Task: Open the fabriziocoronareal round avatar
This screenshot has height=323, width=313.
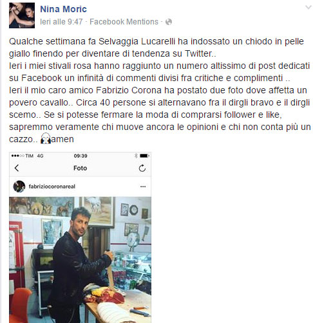Action: tap(19, 187)
